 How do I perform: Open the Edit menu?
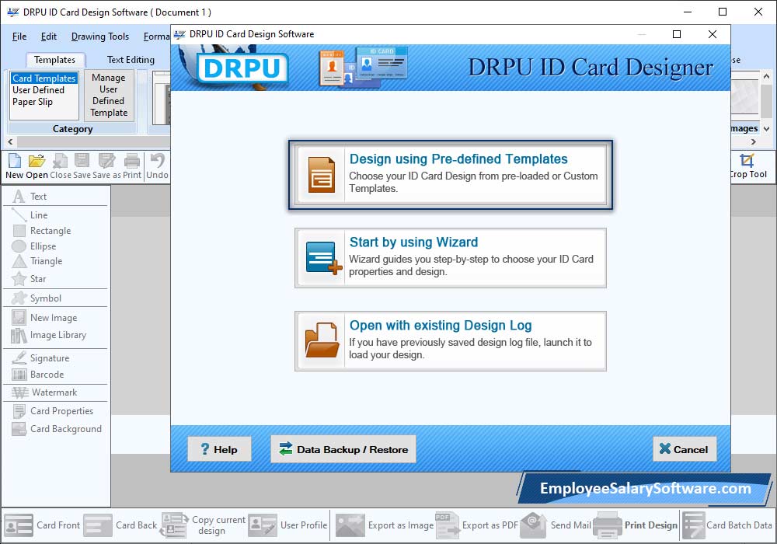click(48, 37)
